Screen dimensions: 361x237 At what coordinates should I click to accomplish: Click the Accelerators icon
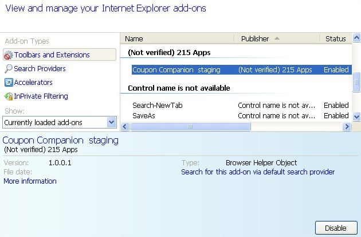[x=9, y=83]
